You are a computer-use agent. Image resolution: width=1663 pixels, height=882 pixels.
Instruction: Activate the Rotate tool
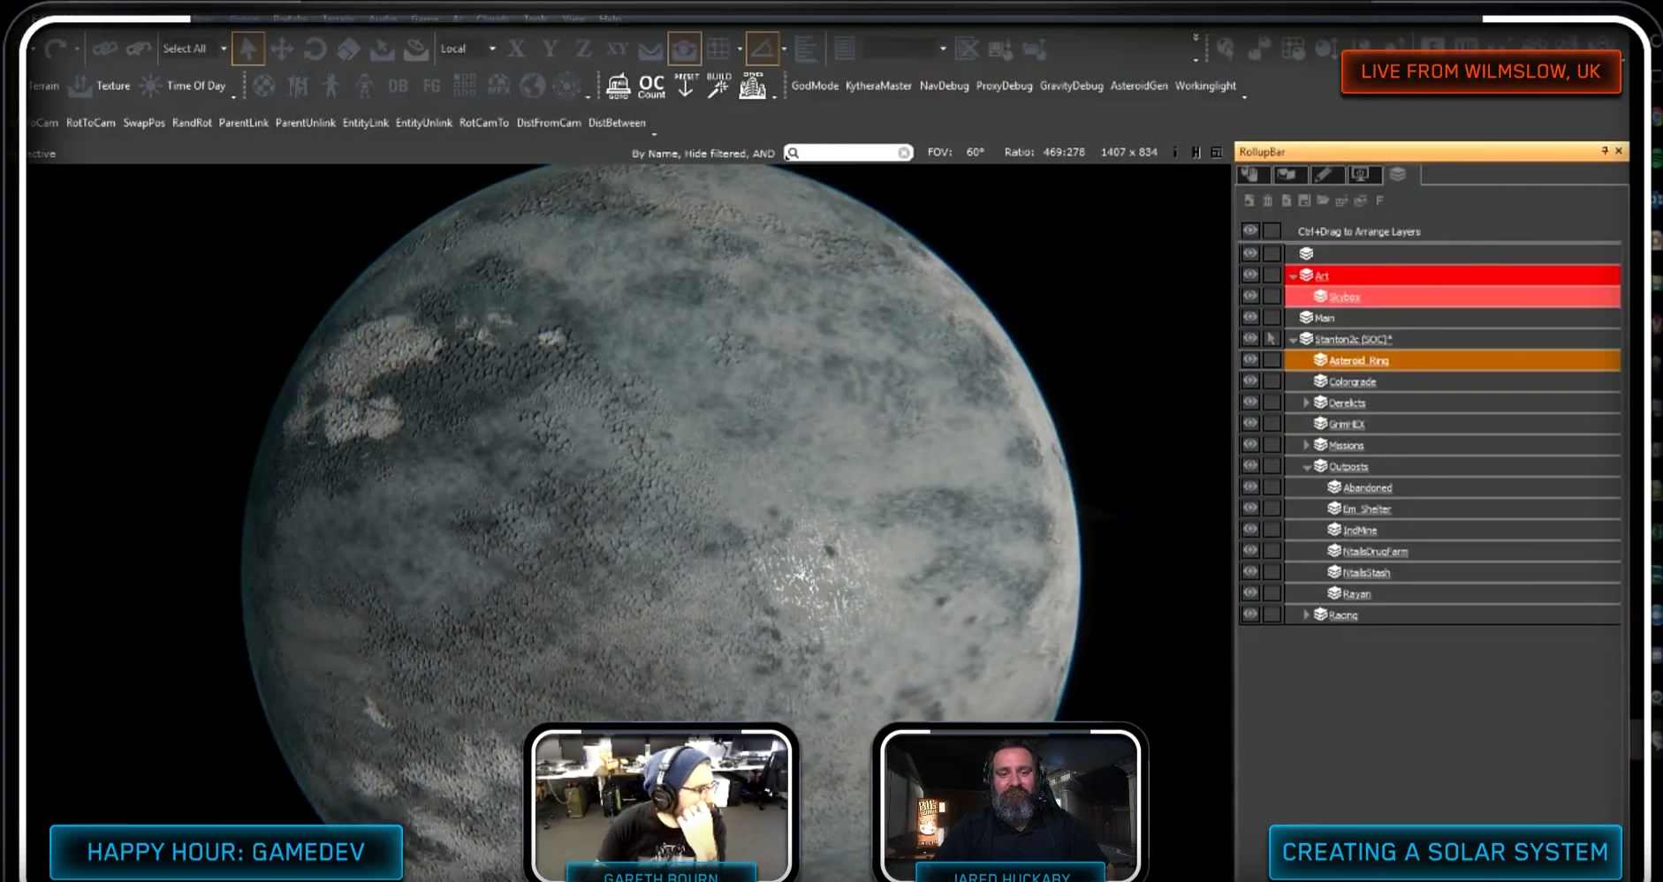click(315, 49)
